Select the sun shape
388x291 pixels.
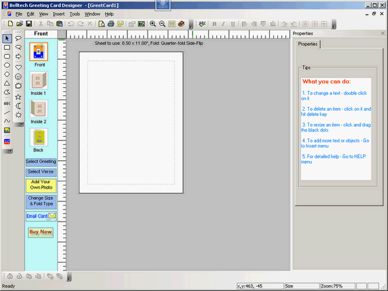18,115
